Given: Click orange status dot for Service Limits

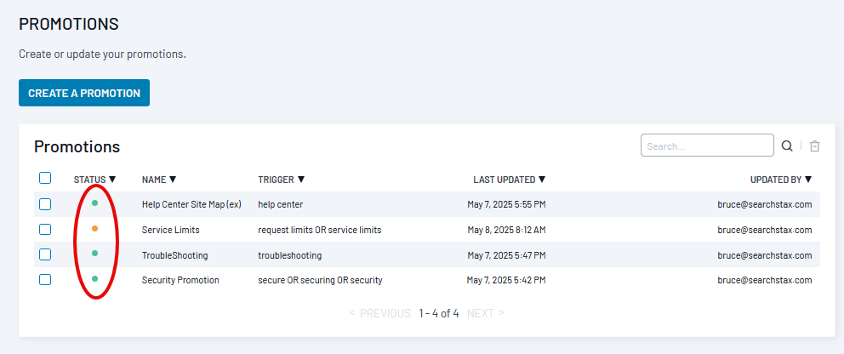Looking at the screenshot, I should (94, 229).
